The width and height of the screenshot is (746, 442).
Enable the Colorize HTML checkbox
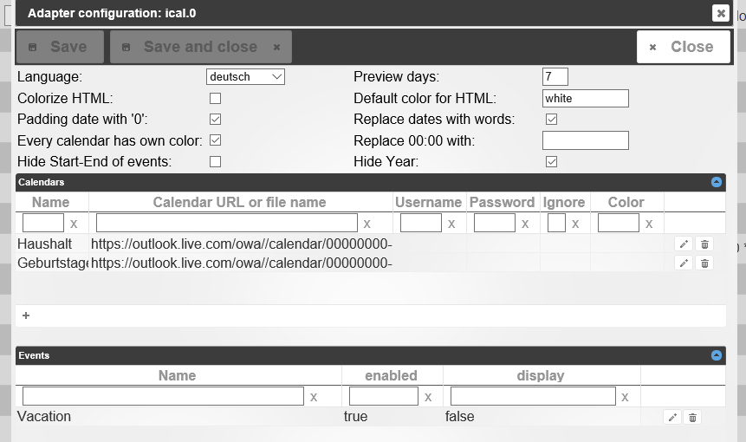(x=215, y=98)
